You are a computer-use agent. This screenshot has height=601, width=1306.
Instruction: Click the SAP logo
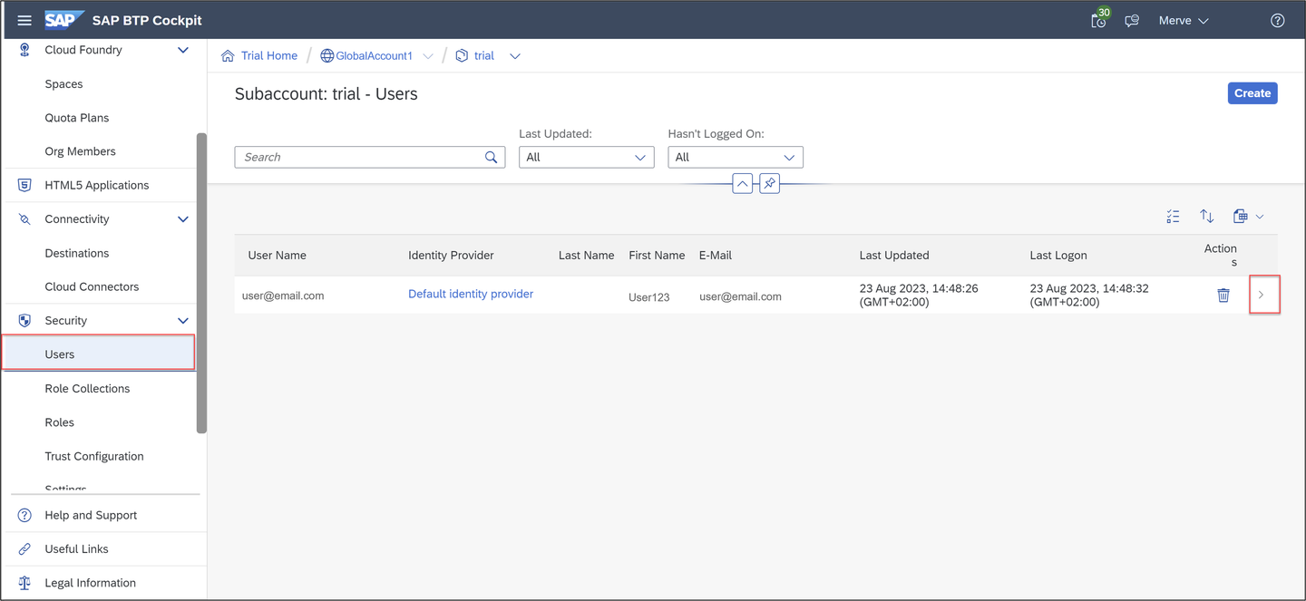[63, 20]
